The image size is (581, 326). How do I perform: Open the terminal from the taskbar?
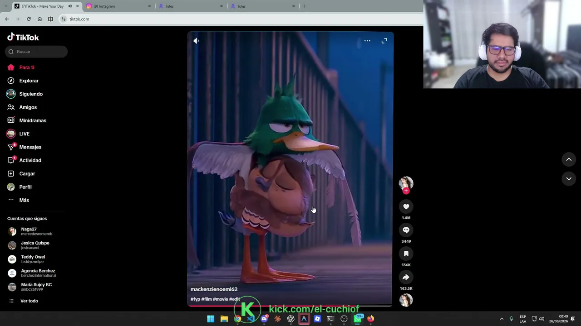pyautogui.click(x=330, y=319)
